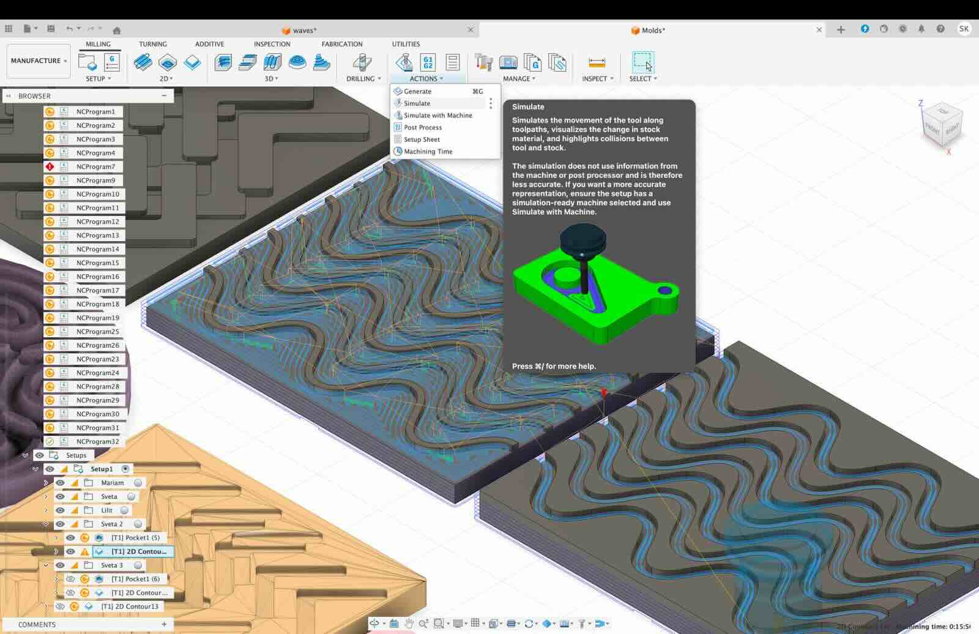
Task: Toggle visibility of Pocket1 (5) operation
Action: (71, 538)
